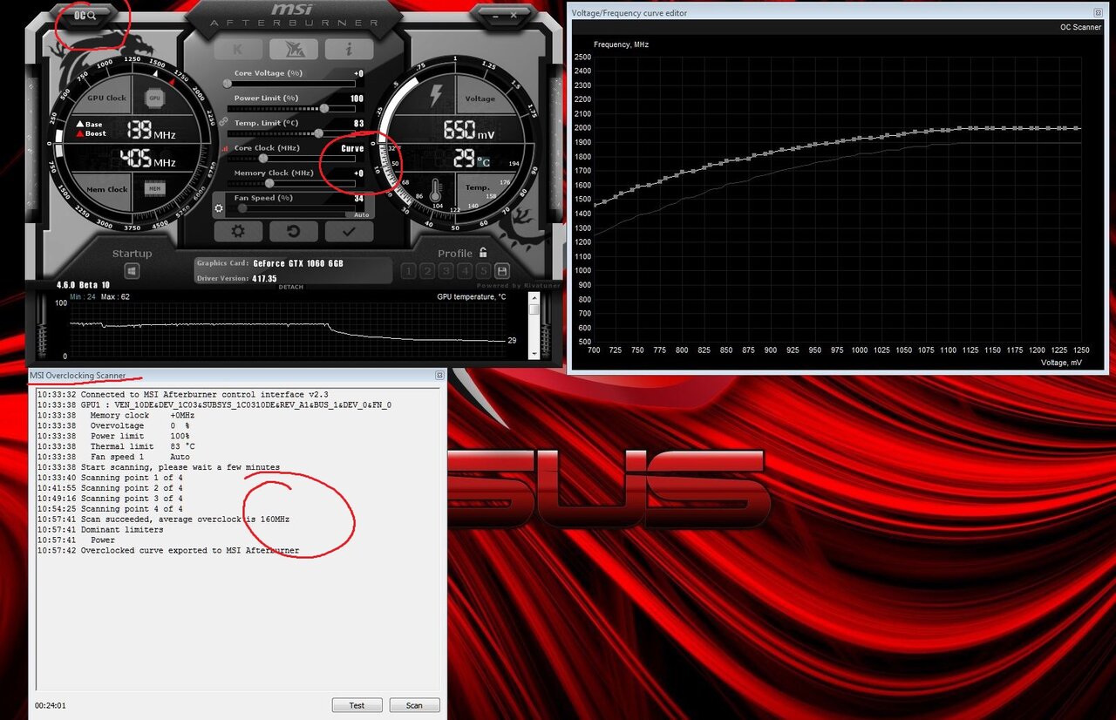Open curve editor bars icon by Core Clock
This screenshot has width=1116, height=720.
coord(226,148)
